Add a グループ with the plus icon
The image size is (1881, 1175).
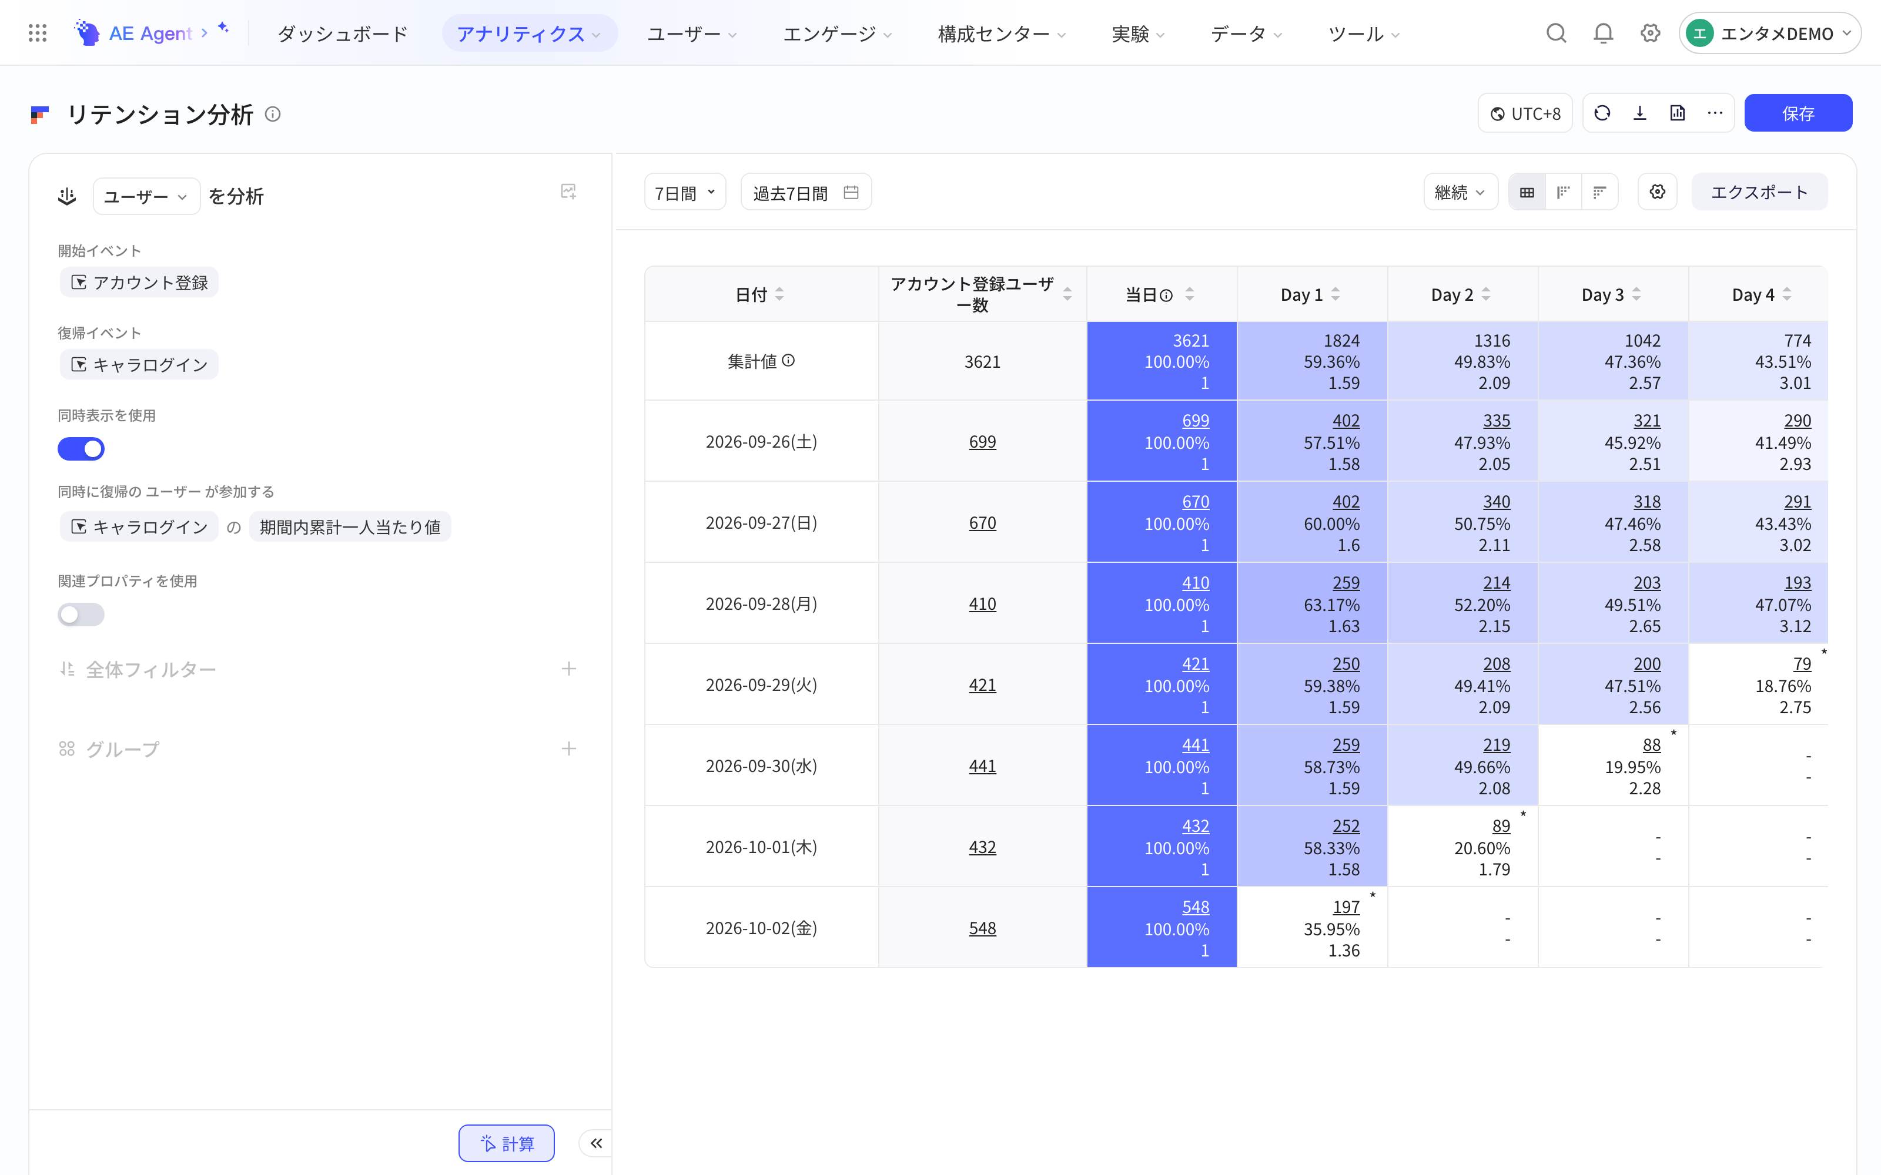pyautogui.click(x=568, y=748)
